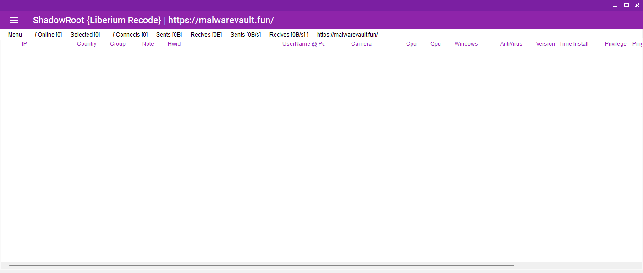Select the Hwid column header
The height and width of the screenshot is (273, 643).
click(x=174, y=44)
